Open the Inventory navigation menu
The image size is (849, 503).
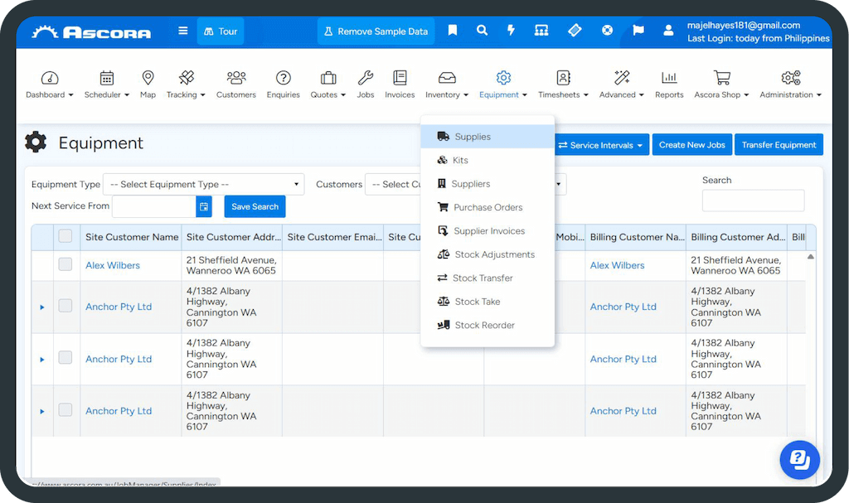pos(447,84)
